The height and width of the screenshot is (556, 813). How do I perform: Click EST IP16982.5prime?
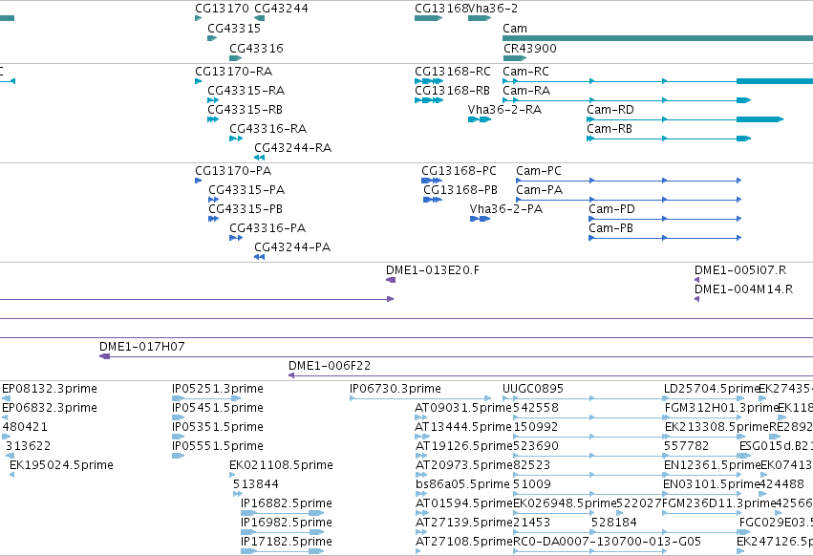(287, 523)
